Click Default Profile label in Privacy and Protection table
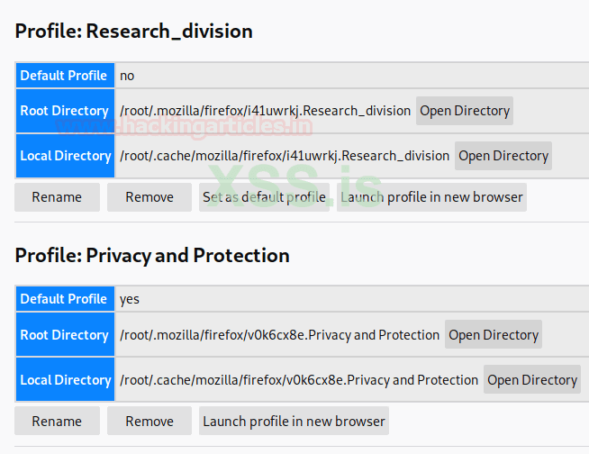 click(65, 299)
